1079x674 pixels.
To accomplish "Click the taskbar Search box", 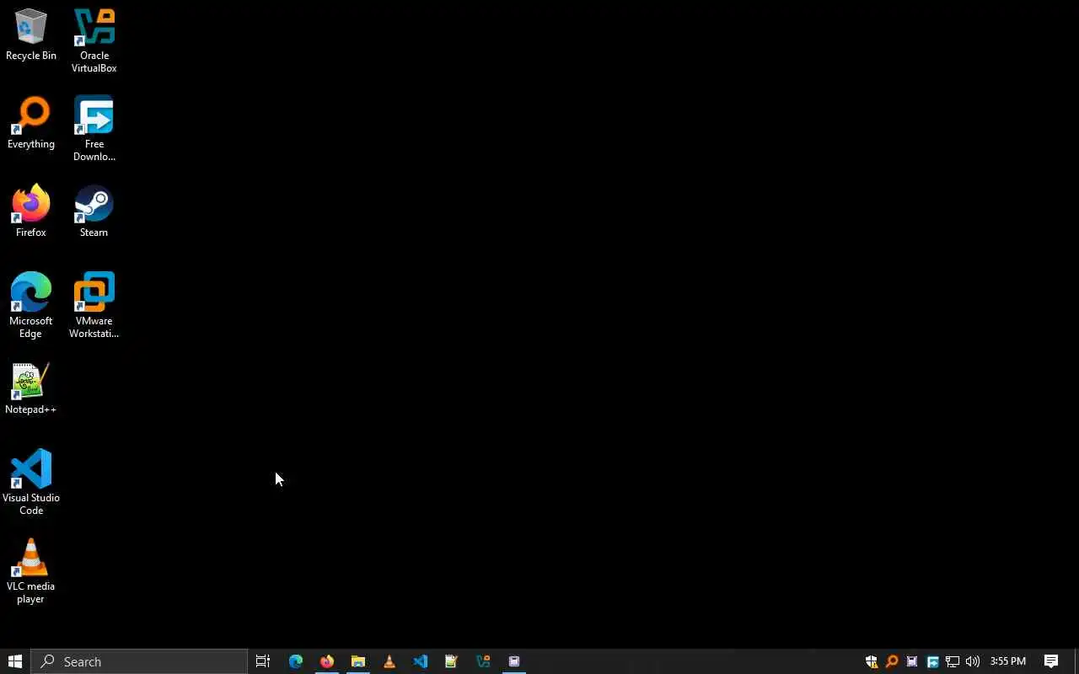I will (139, 661).
